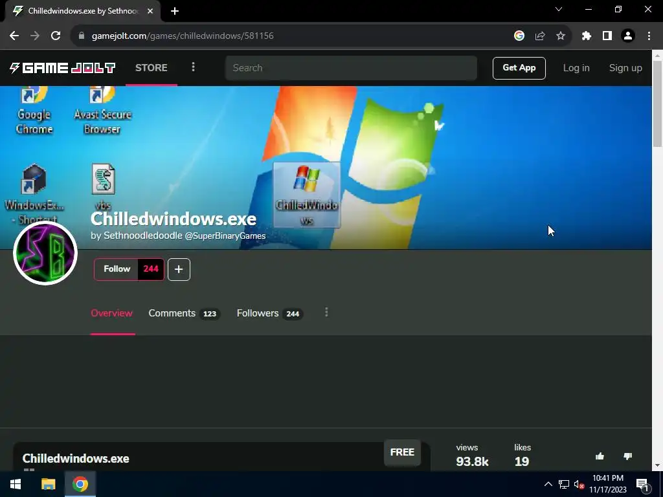The height and width of the screenshot is (497, 663).
Task: Open the game tabs more-options dots
Action: point(326,313)
